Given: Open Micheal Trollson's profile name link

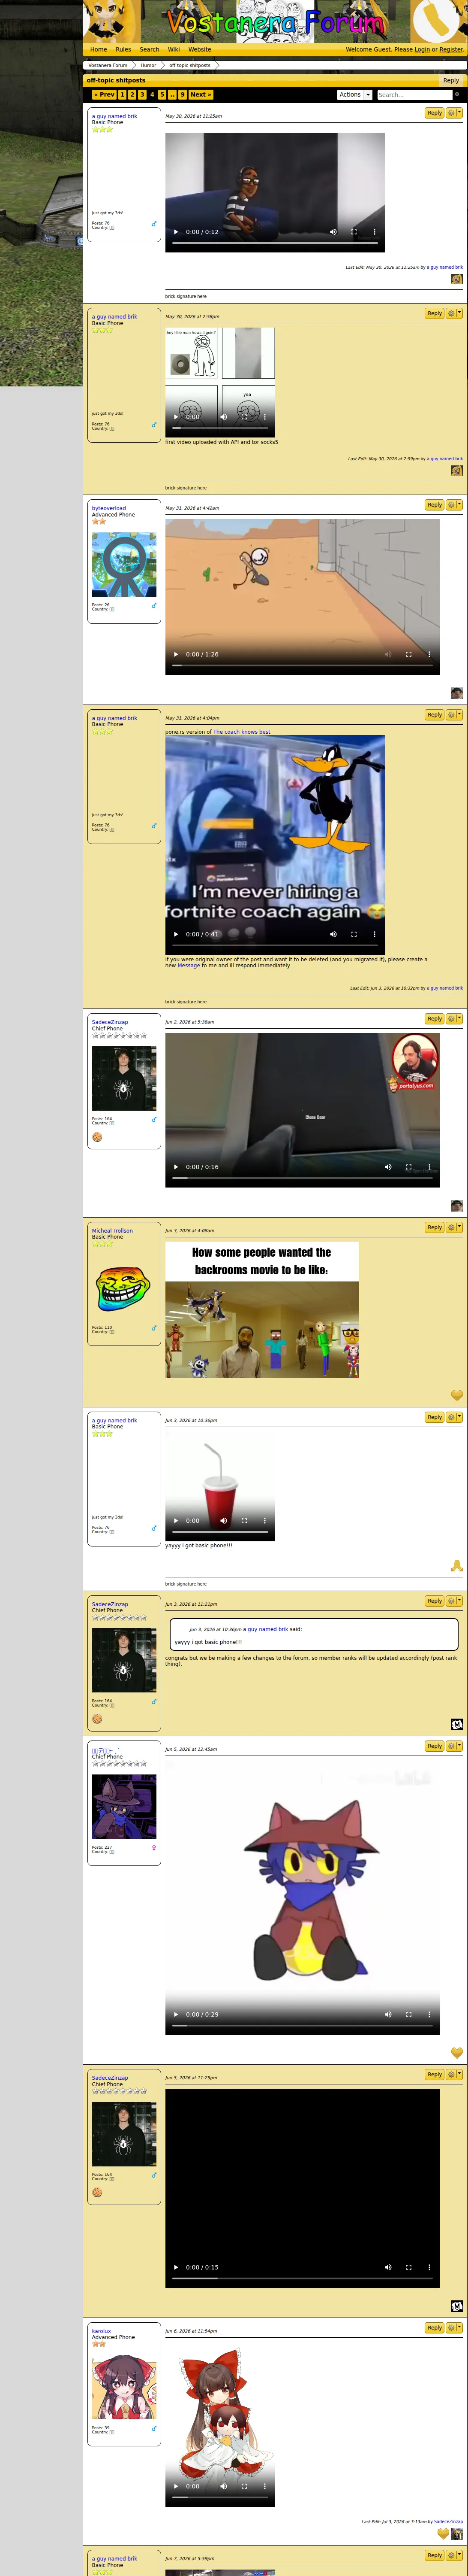Looking at the screenshot, I should (112, 1231).
